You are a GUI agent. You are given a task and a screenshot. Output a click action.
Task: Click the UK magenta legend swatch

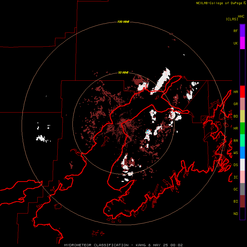pos(242,43)
